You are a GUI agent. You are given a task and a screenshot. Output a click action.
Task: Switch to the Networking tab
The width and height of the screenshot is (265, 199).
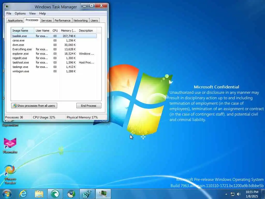click(x=80, y=20)
